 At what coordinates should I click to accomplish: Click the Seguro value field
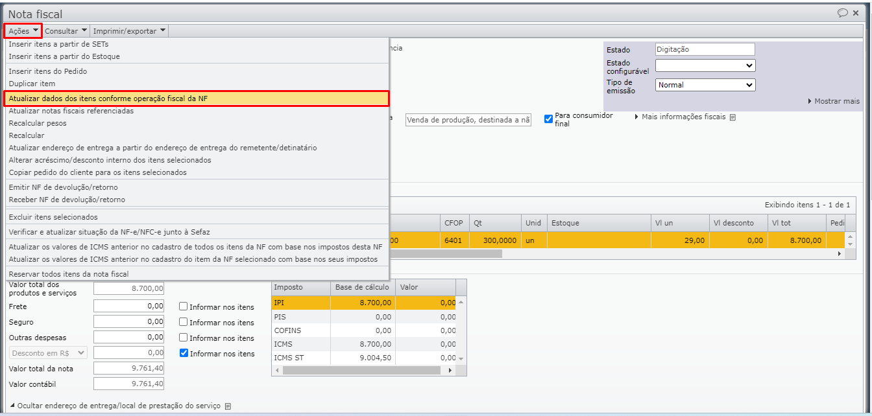(128, 322)
